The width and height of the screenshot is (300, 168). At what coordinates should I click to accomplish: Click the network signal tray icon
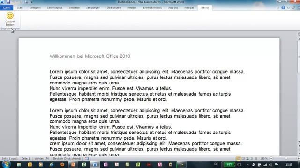(265, 165)
